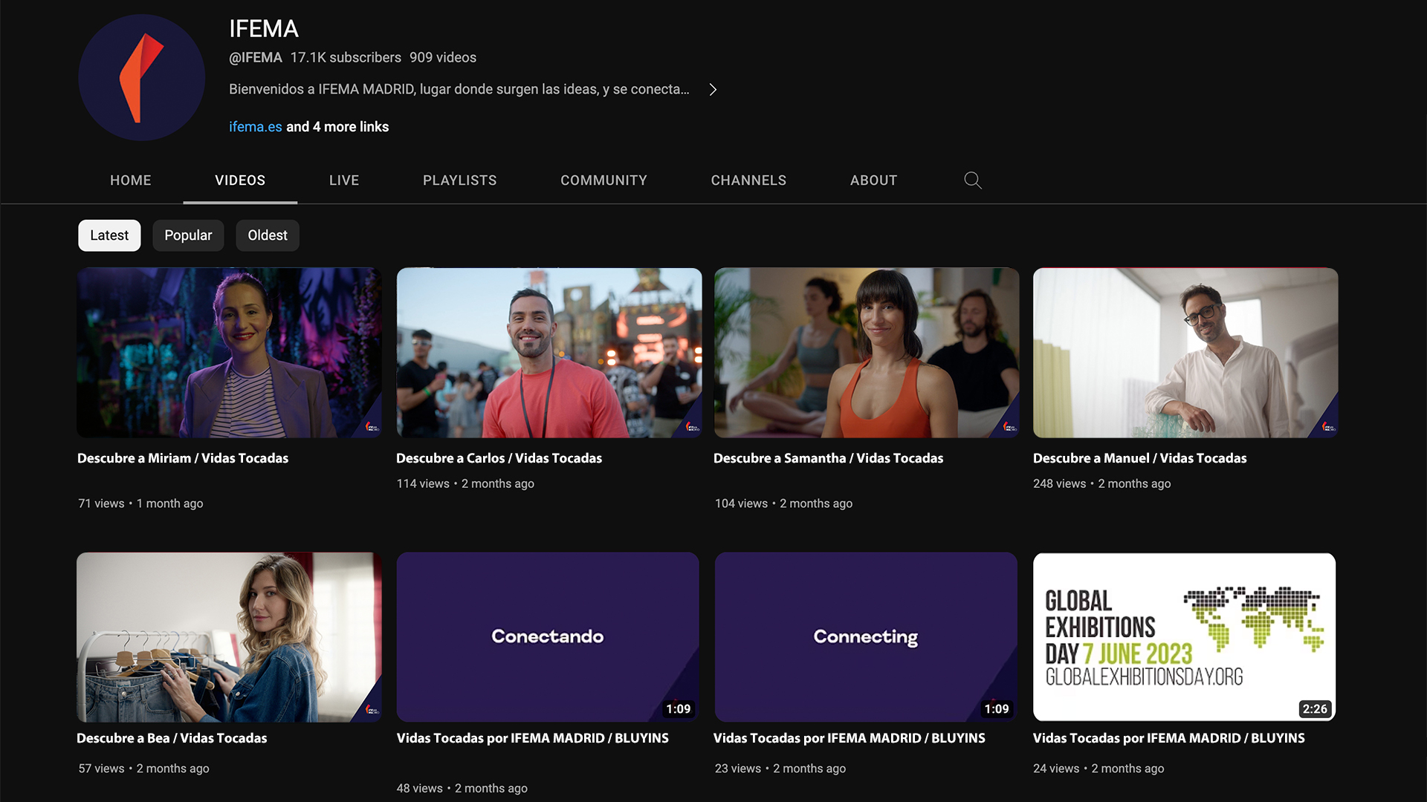Click '57 views • 2 months ago' text
The image size is (1427, 802).
click(x=143, y=769)
